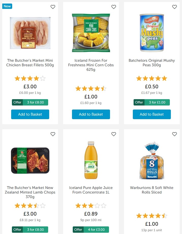Add mushy peas to basket

click(x=152, y=114)
